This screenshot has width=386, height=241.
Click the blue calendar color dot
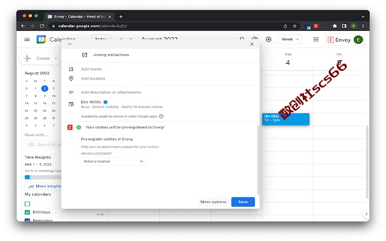pyautogui.click(x=106, y=102)
